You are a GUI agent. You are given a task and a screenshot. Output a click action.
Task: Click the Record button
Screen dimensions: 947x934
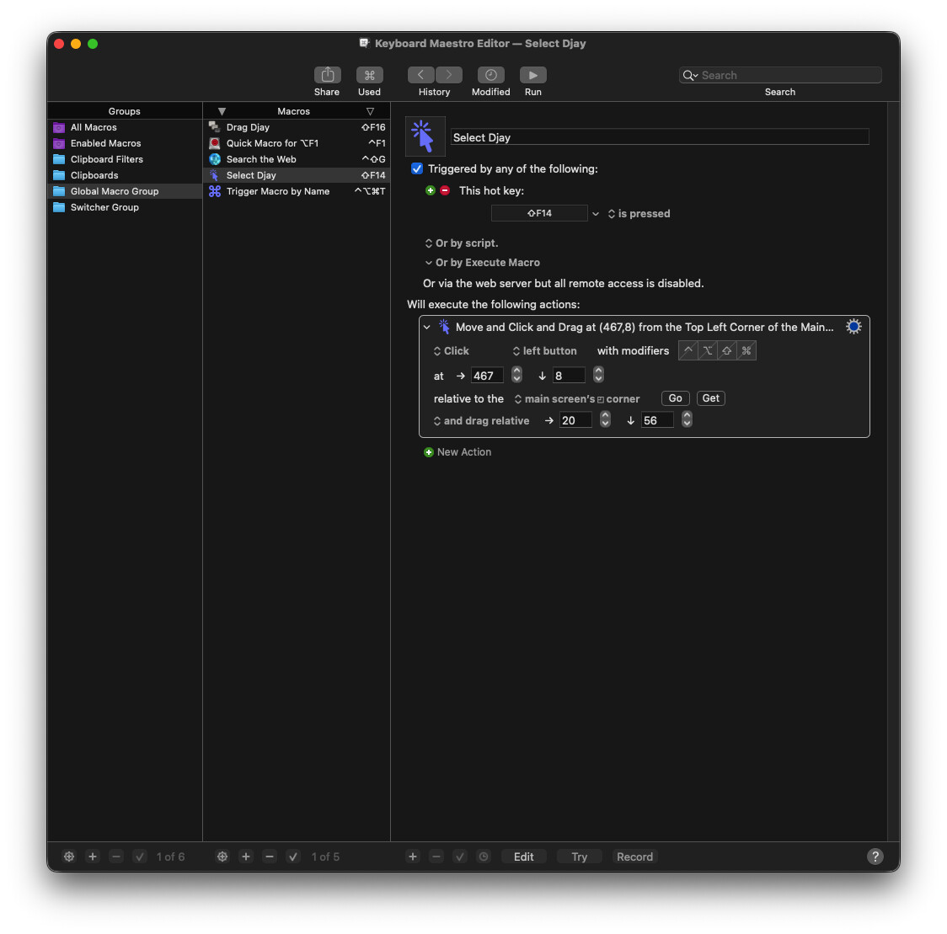[x=634, y=857]
